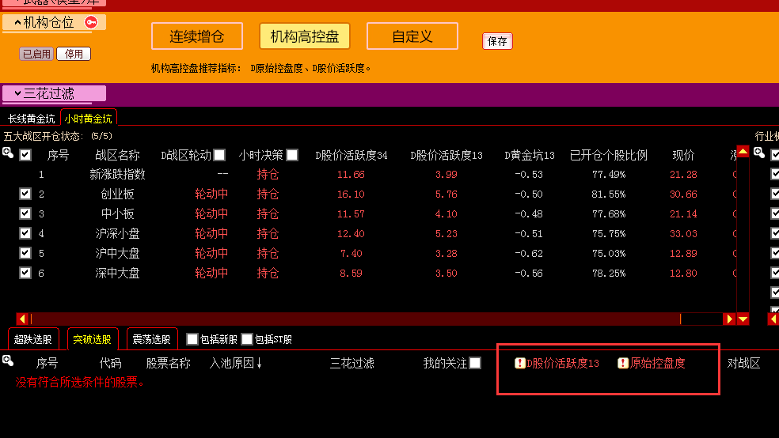Click the scroll-up arrow of the 战区 table

743,153
